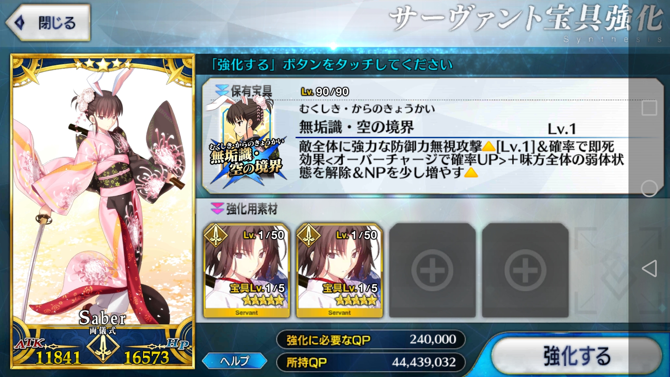Add material in fourth empty plus slot
Viewport: 670px width, 377px height.
click(525, 271)
